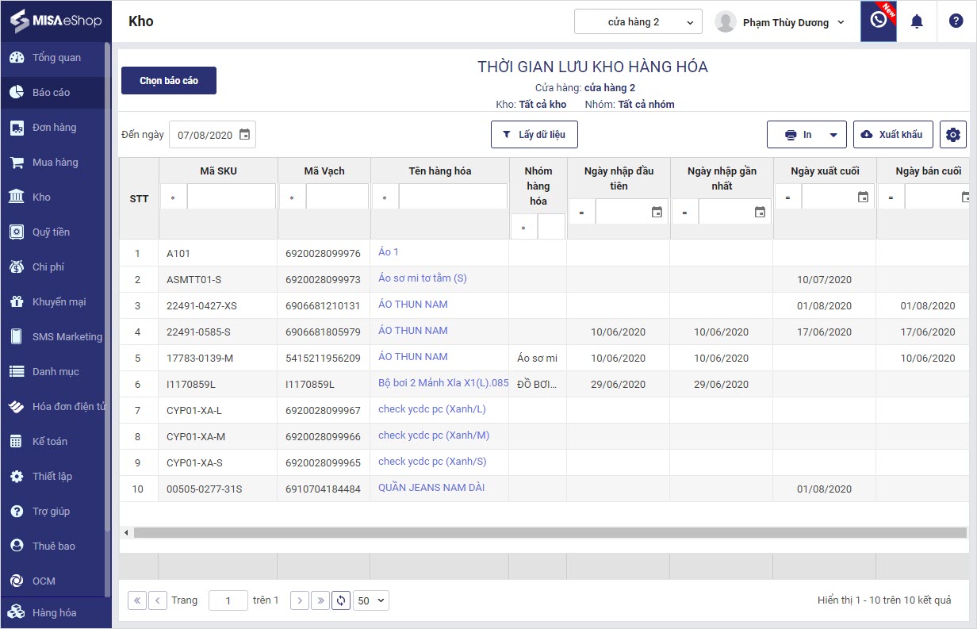The height and width of the screenshot is (629, 977).
Task: Click the Chọn báo cáo button
Action: (169, 81)
